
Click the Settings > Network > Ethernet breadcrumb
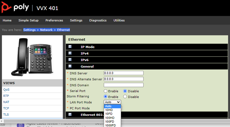[47, 30]
